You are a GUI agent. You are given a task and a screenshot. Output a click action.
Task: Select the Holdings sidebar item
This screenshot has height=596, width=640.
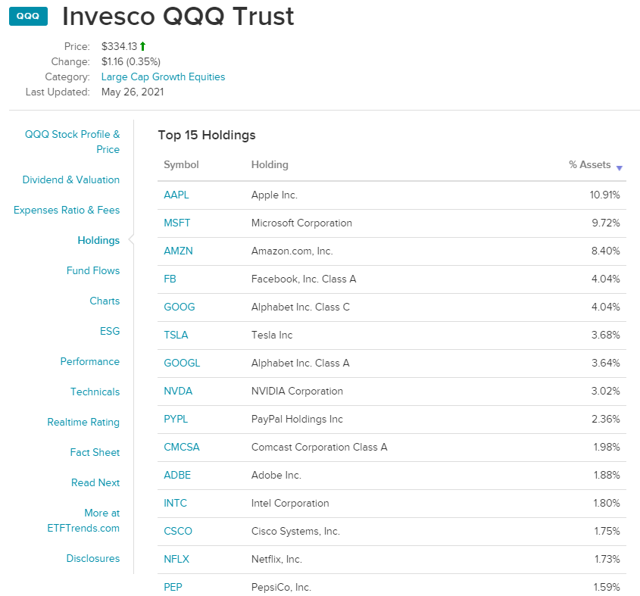point(98,240)
